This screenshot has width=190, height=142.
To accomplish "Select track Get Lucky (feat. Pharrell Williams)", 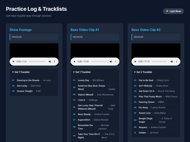I will click(95, 107).
